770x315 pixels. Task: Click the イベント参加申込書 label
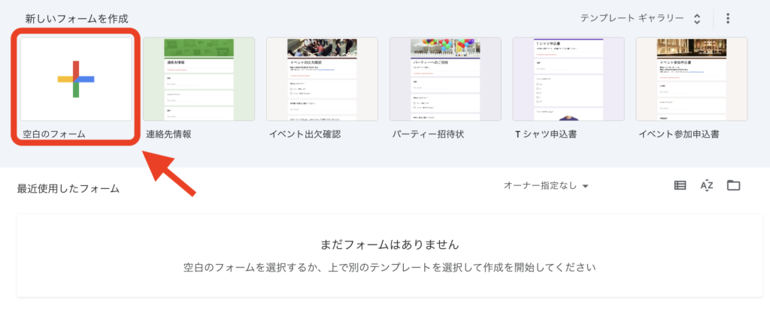(679, 134)
